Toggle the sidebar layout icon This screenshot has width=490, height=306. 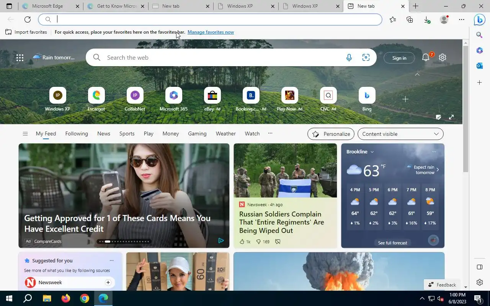tap(479, 267)
